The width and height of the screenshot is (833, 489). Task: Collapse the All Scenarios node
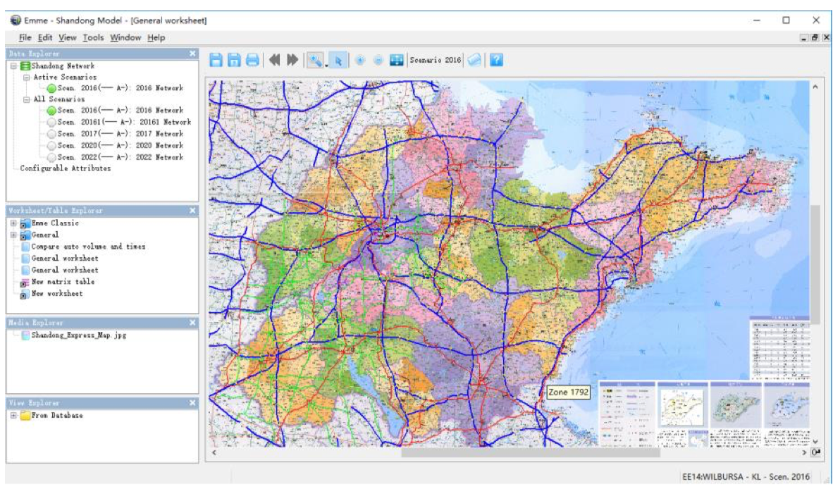[x=26, y=99]
